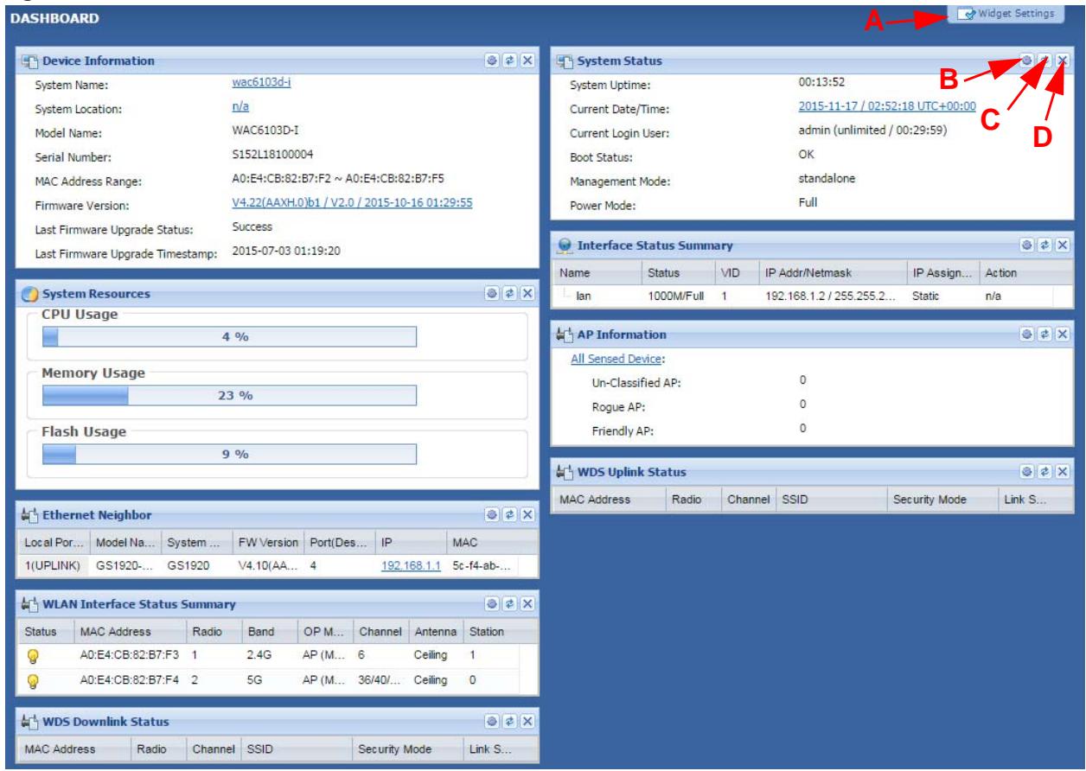1086x771 pixels.
Task: Open refresh time setting of AP Information widget
Action: click(1026, 334)
